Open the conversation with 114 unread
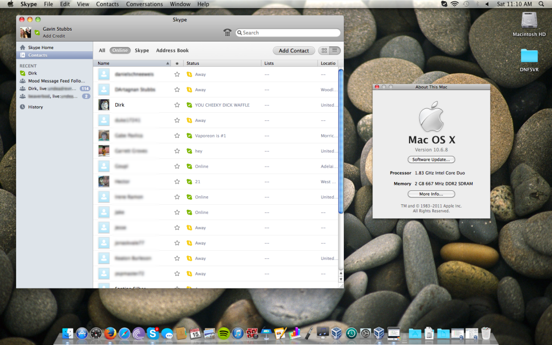Screen dimensions: 552x345 (x=54, y=88)
